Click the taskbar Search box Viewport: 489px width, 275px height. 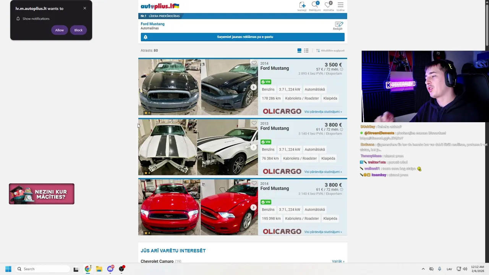(42, 269)
